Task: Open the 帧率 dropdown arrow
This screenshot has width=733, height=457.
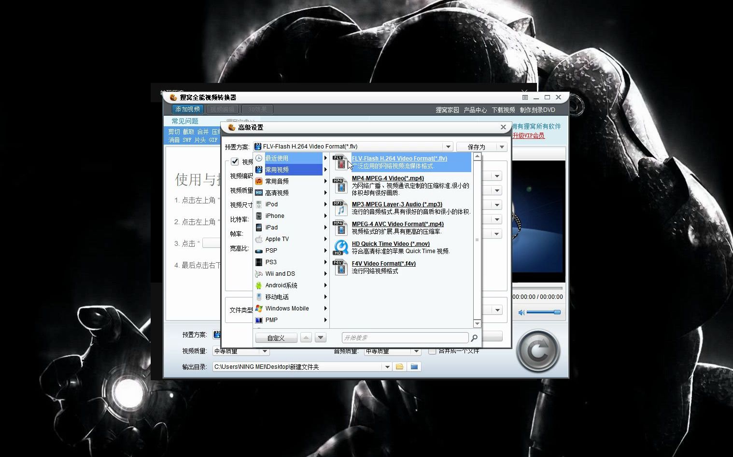Action: click(497, 234)
